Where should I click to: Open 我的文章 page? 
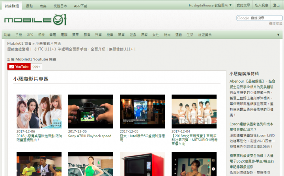pyautogui.click(x=243, y=5)
